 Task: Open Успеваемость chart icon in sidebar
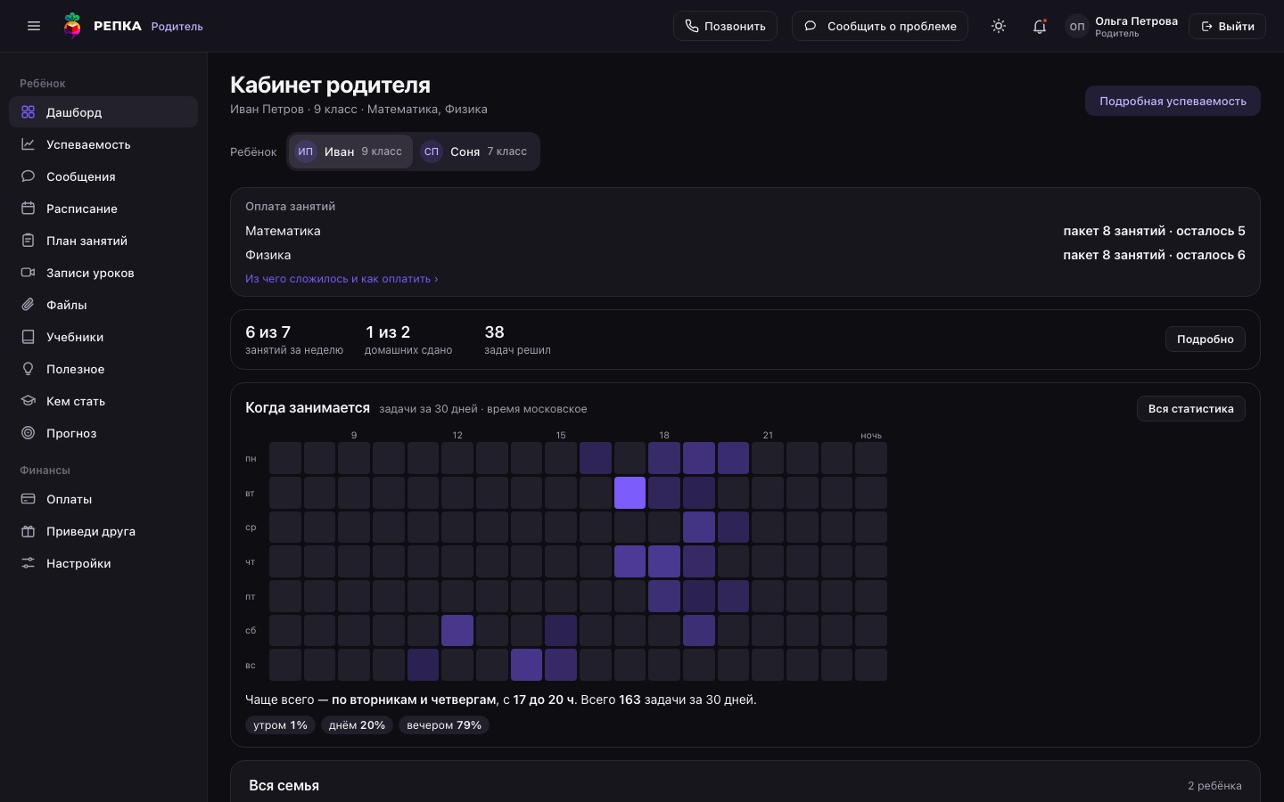pyautogui.click(x=29, y=144)
